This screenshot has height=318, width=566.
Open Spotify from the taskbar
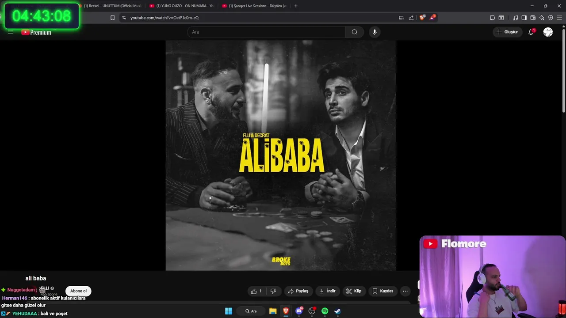click(325, 311)
